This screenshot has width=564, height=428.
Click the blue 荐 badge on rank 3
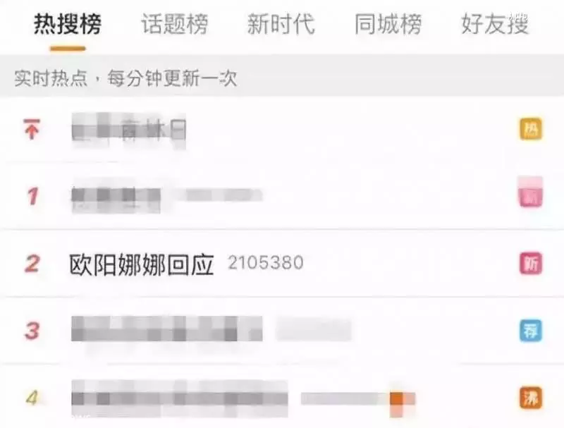point(531,330)
